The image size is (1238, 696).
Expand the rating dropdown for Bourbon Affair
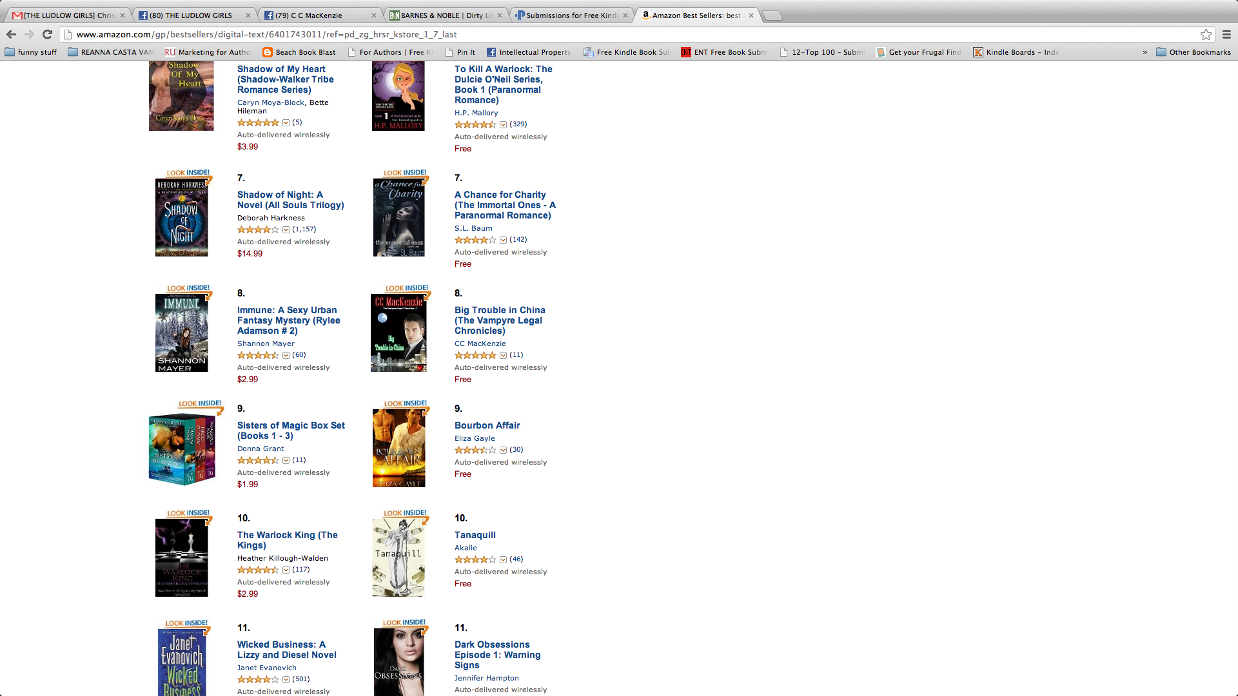[x=503, y=450]
